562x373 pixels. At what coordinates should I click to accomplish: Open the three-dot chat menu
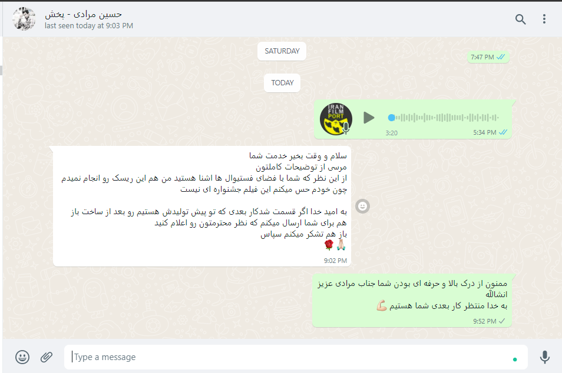(x=544, y=19)
